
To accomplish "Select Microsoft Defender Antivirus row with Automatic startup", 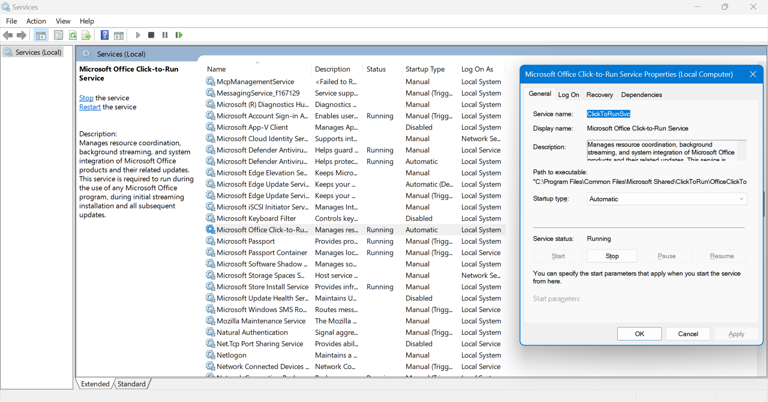I will click(355, 161).
